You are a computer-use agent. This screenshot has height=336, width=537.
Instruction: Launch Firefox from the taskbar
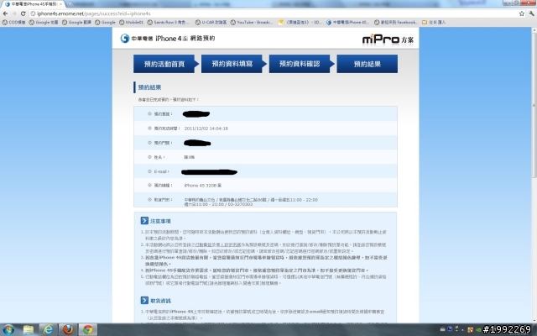(x=68, y=330)
